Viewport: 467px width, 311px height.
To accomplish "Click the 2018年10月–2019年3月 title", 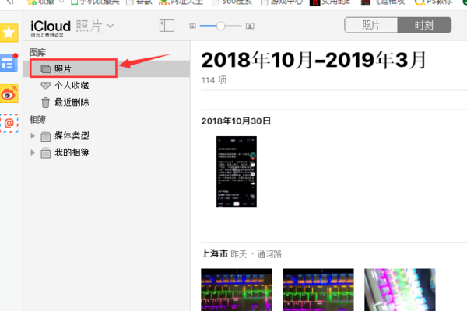I will tap(314, 60).
